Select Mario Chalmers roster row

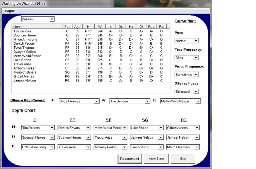[91, 72]
